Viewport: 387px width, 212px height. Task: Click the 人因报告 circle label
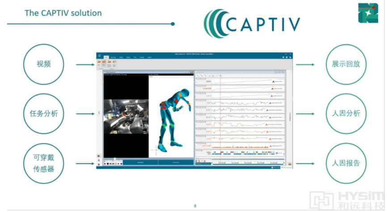point(346,163)
